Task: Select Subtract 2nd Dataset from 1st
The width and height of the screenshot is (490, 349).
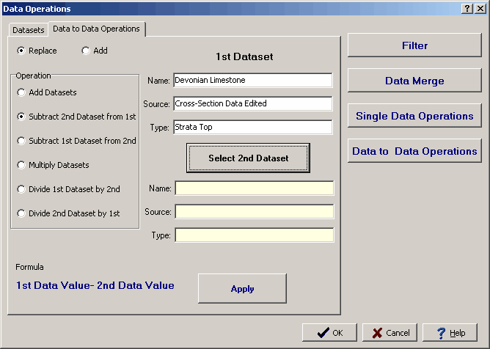Action: (22, 117)
